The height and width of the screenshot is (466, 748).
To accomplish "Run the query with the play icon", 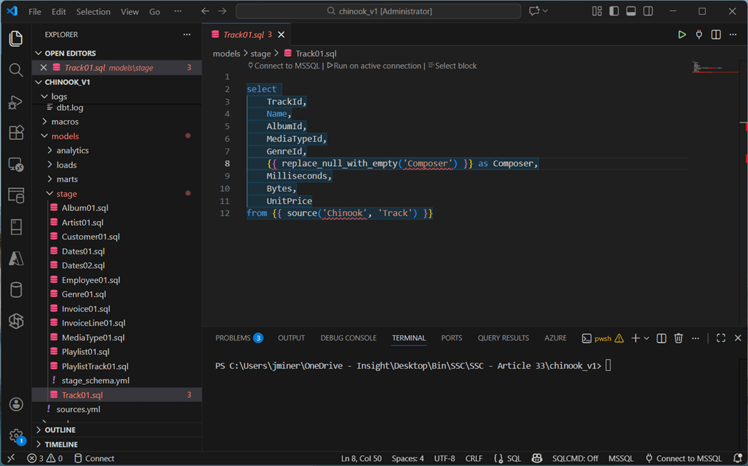I will (x=682, y=34).
